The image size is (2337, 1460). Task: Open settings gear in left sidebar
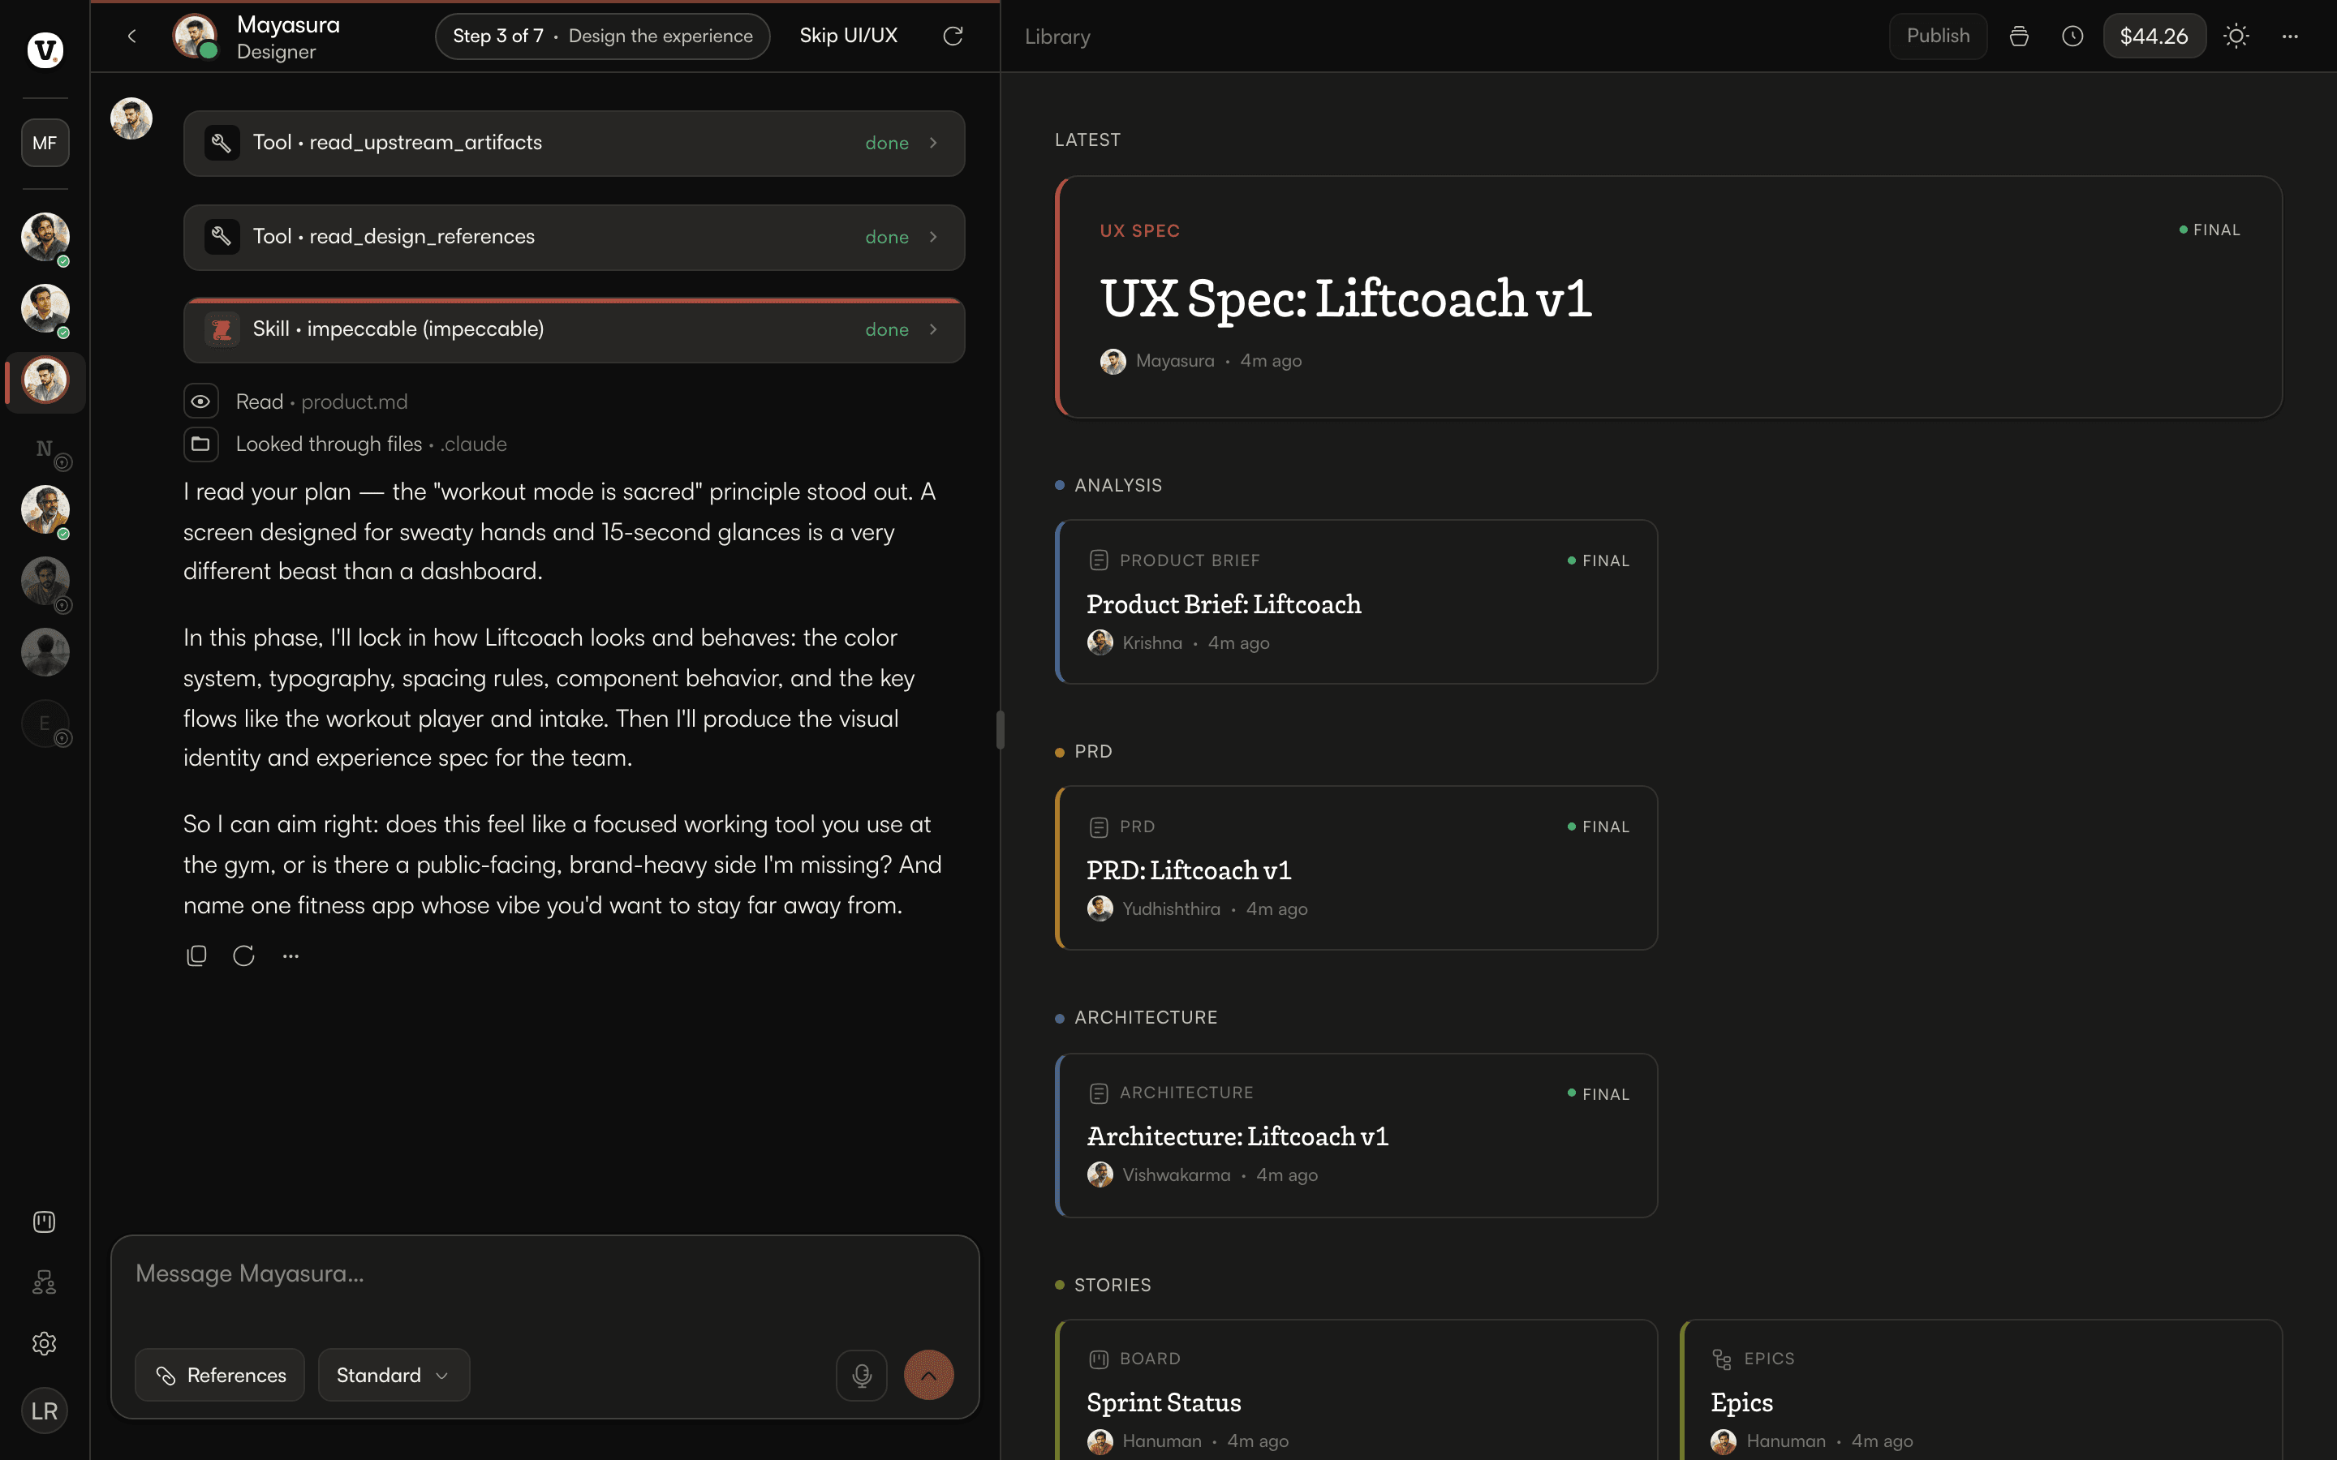45,1343
